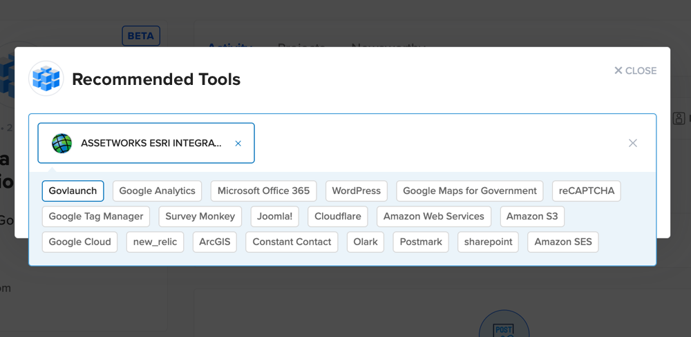The width and height of the screenshot is (691, 337).
Task: Add Amazon Web Services tool
Action: click(x=433, y=216)
